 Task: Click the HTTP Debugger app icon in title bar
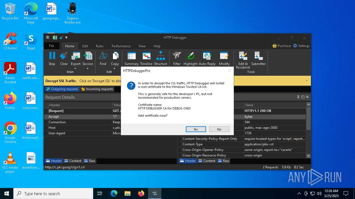point(48,38)
